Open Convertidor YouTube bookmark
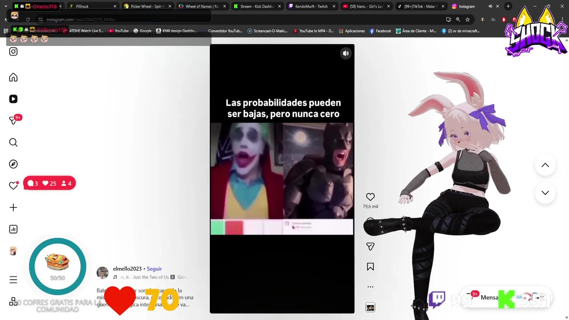 (x=222, y=31)
